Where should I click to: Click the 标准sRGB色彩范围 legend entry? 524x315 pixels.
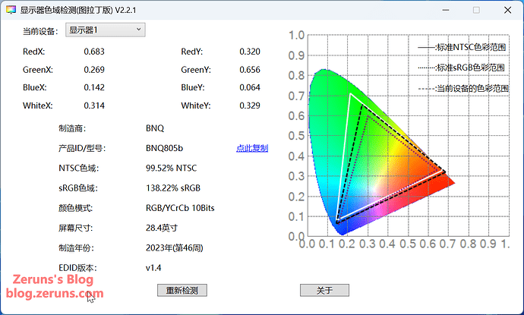click(463, 68)
